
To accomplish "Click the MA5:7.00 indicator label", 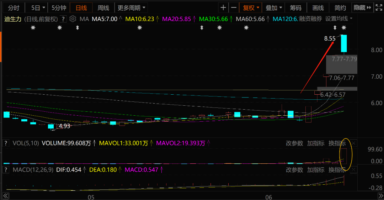I will coord(105,19).
